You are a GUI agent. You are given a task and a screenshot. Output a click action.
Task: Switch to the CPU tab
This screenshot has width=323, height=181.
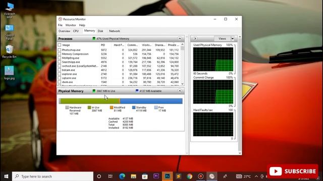click(76, 31)
